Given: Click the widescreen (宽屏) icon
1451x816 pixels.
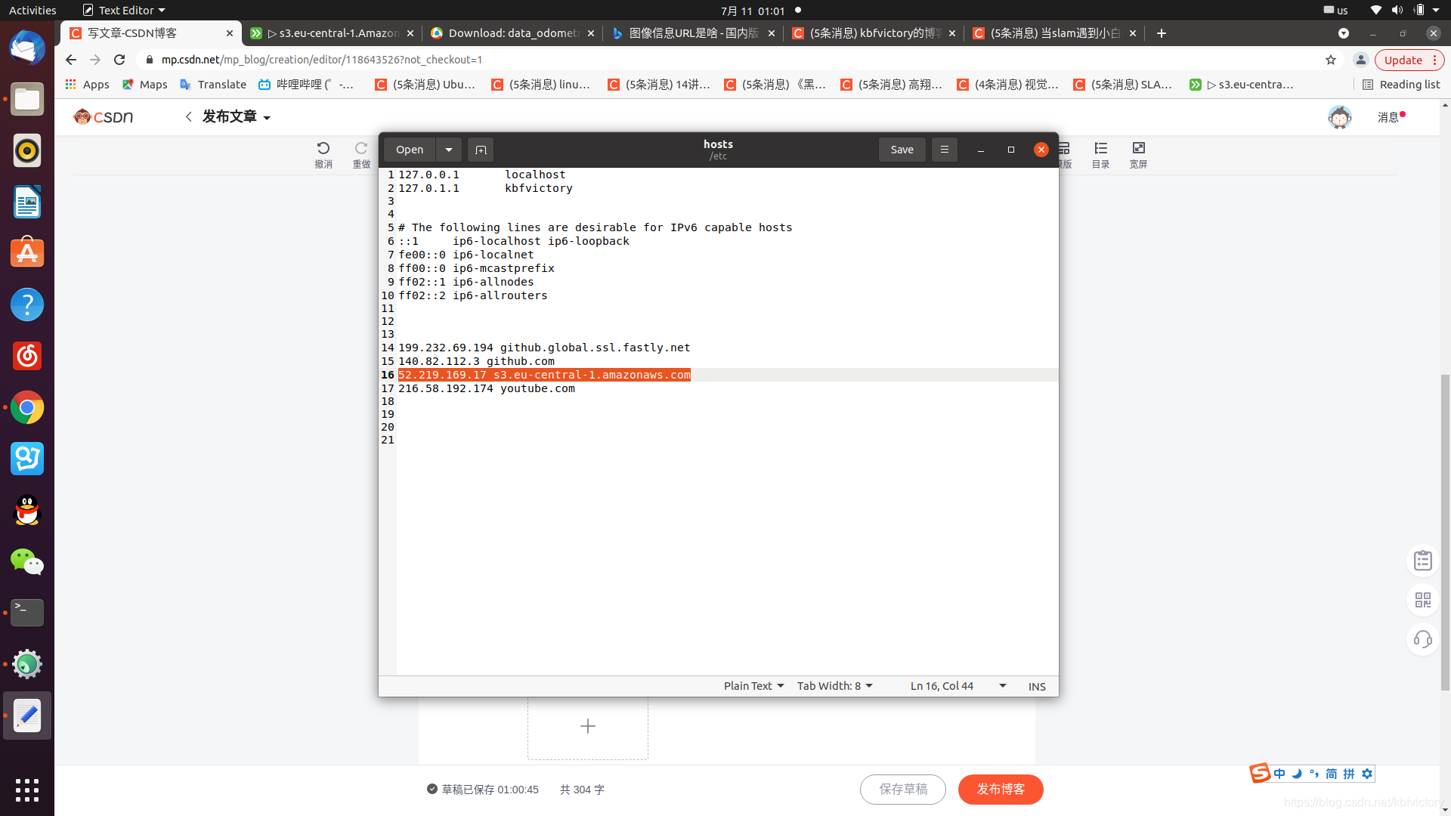Looking at the screenshot, I should [x=1138, y=149].
